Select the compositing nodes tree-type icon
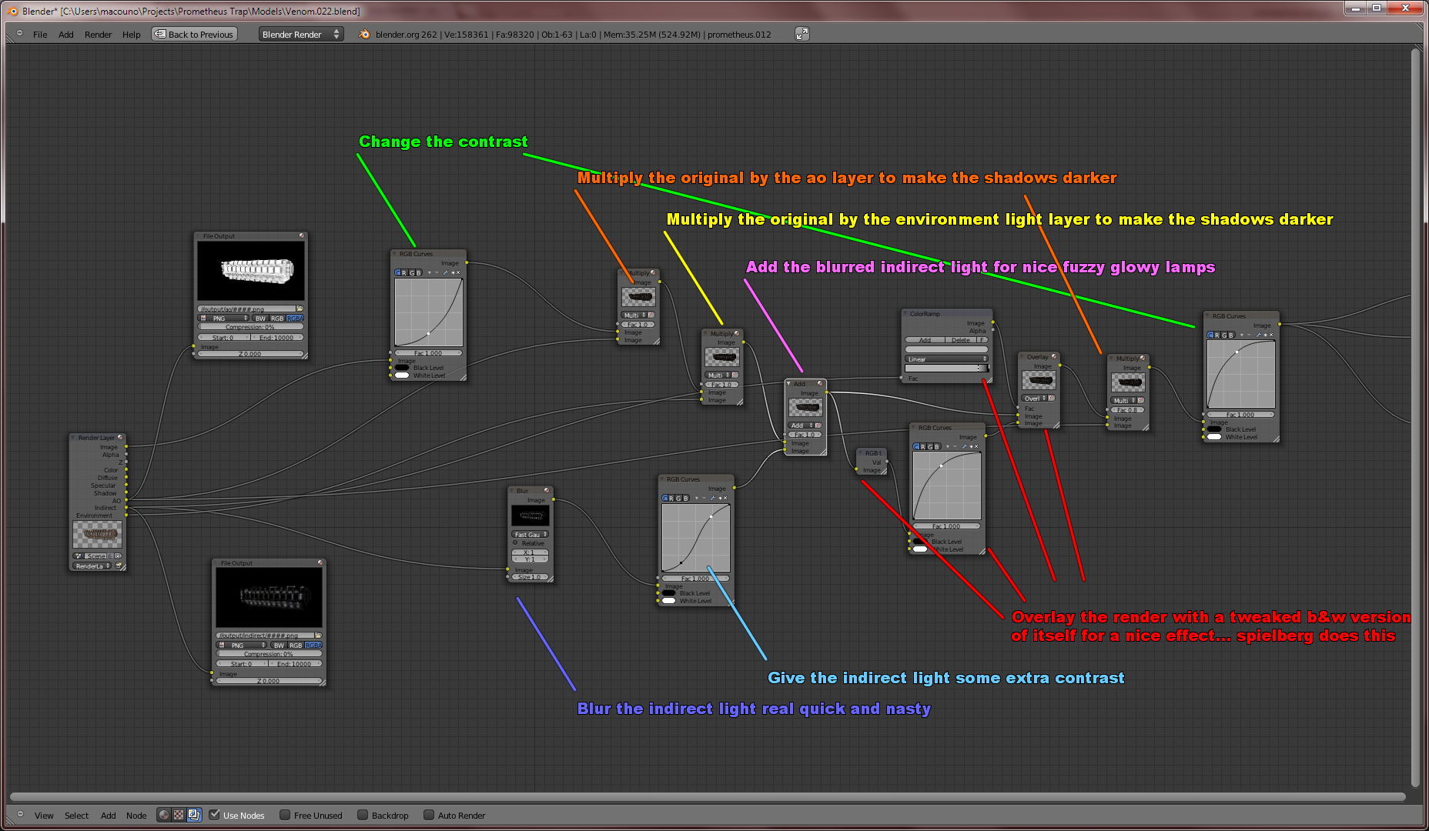 193,815
